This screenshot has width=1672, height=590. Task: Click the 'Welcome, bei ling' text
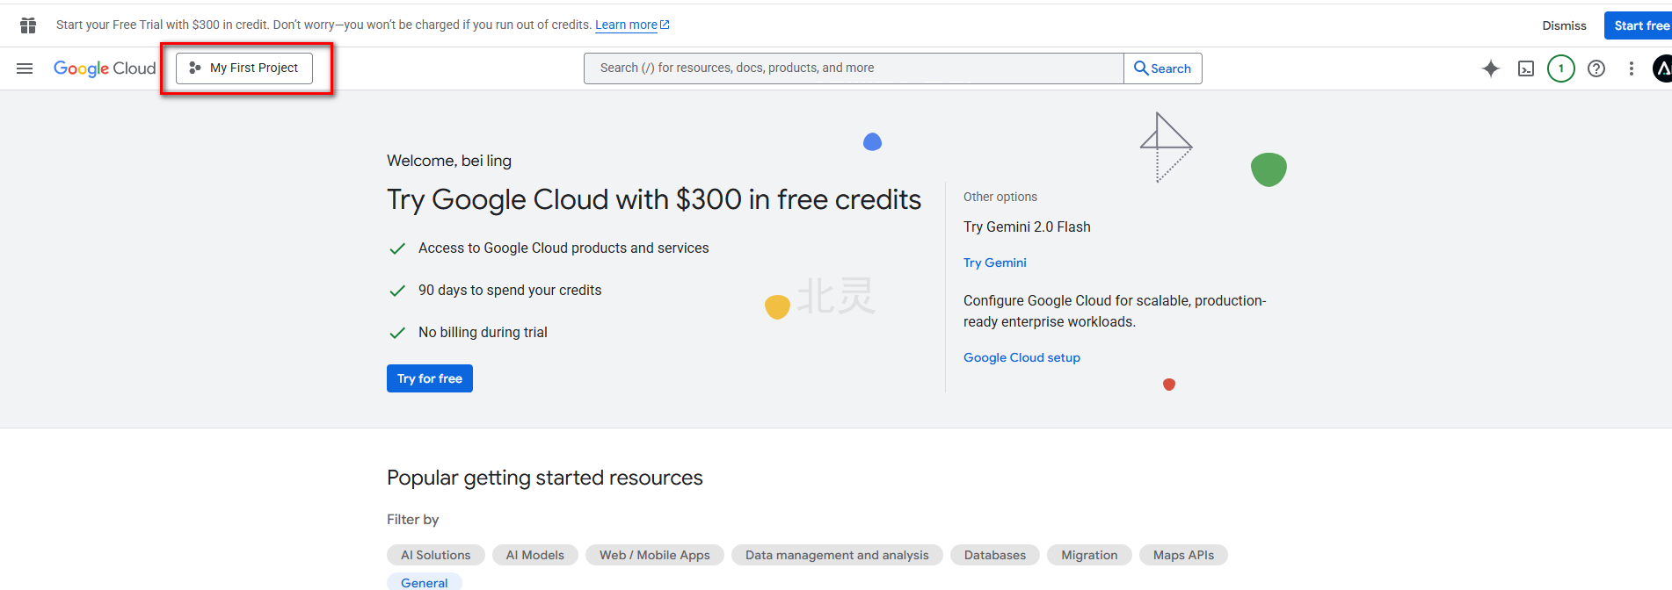(449, 161)
